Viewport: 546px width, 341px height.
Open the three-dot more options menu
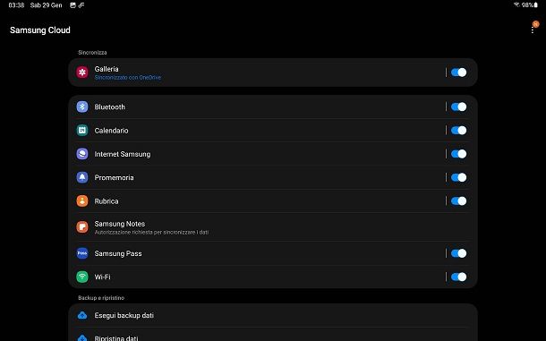(533, 30)
